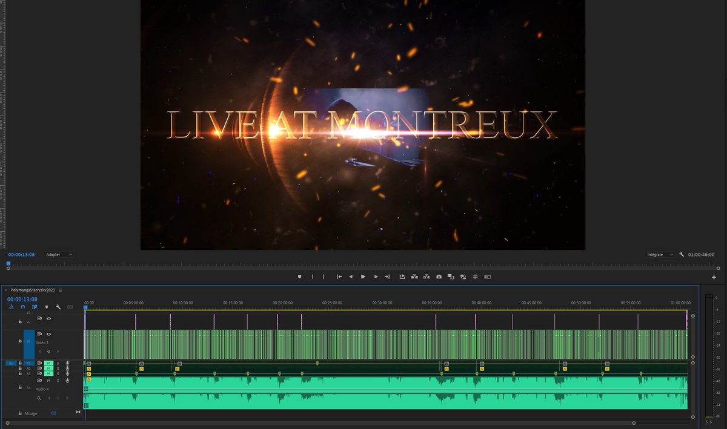Enable voice-over record on track A4
The image size is (727, 429).
point(67,381)
